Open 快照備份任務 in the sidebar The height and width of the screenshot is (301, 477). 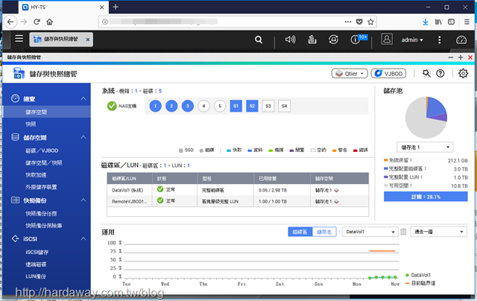tap(41, 213)
